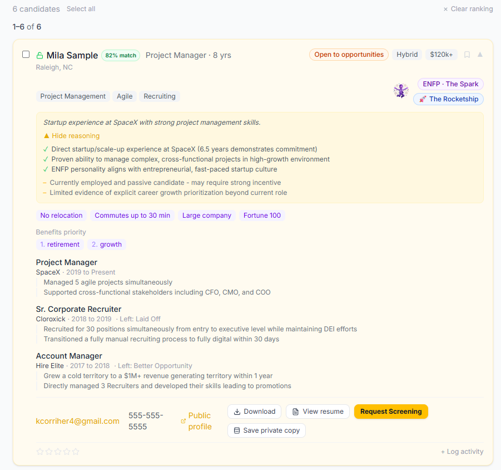Tick the checkbox next to Mila Sample
This screenshot has width=501, height=470.
[26, 55]
